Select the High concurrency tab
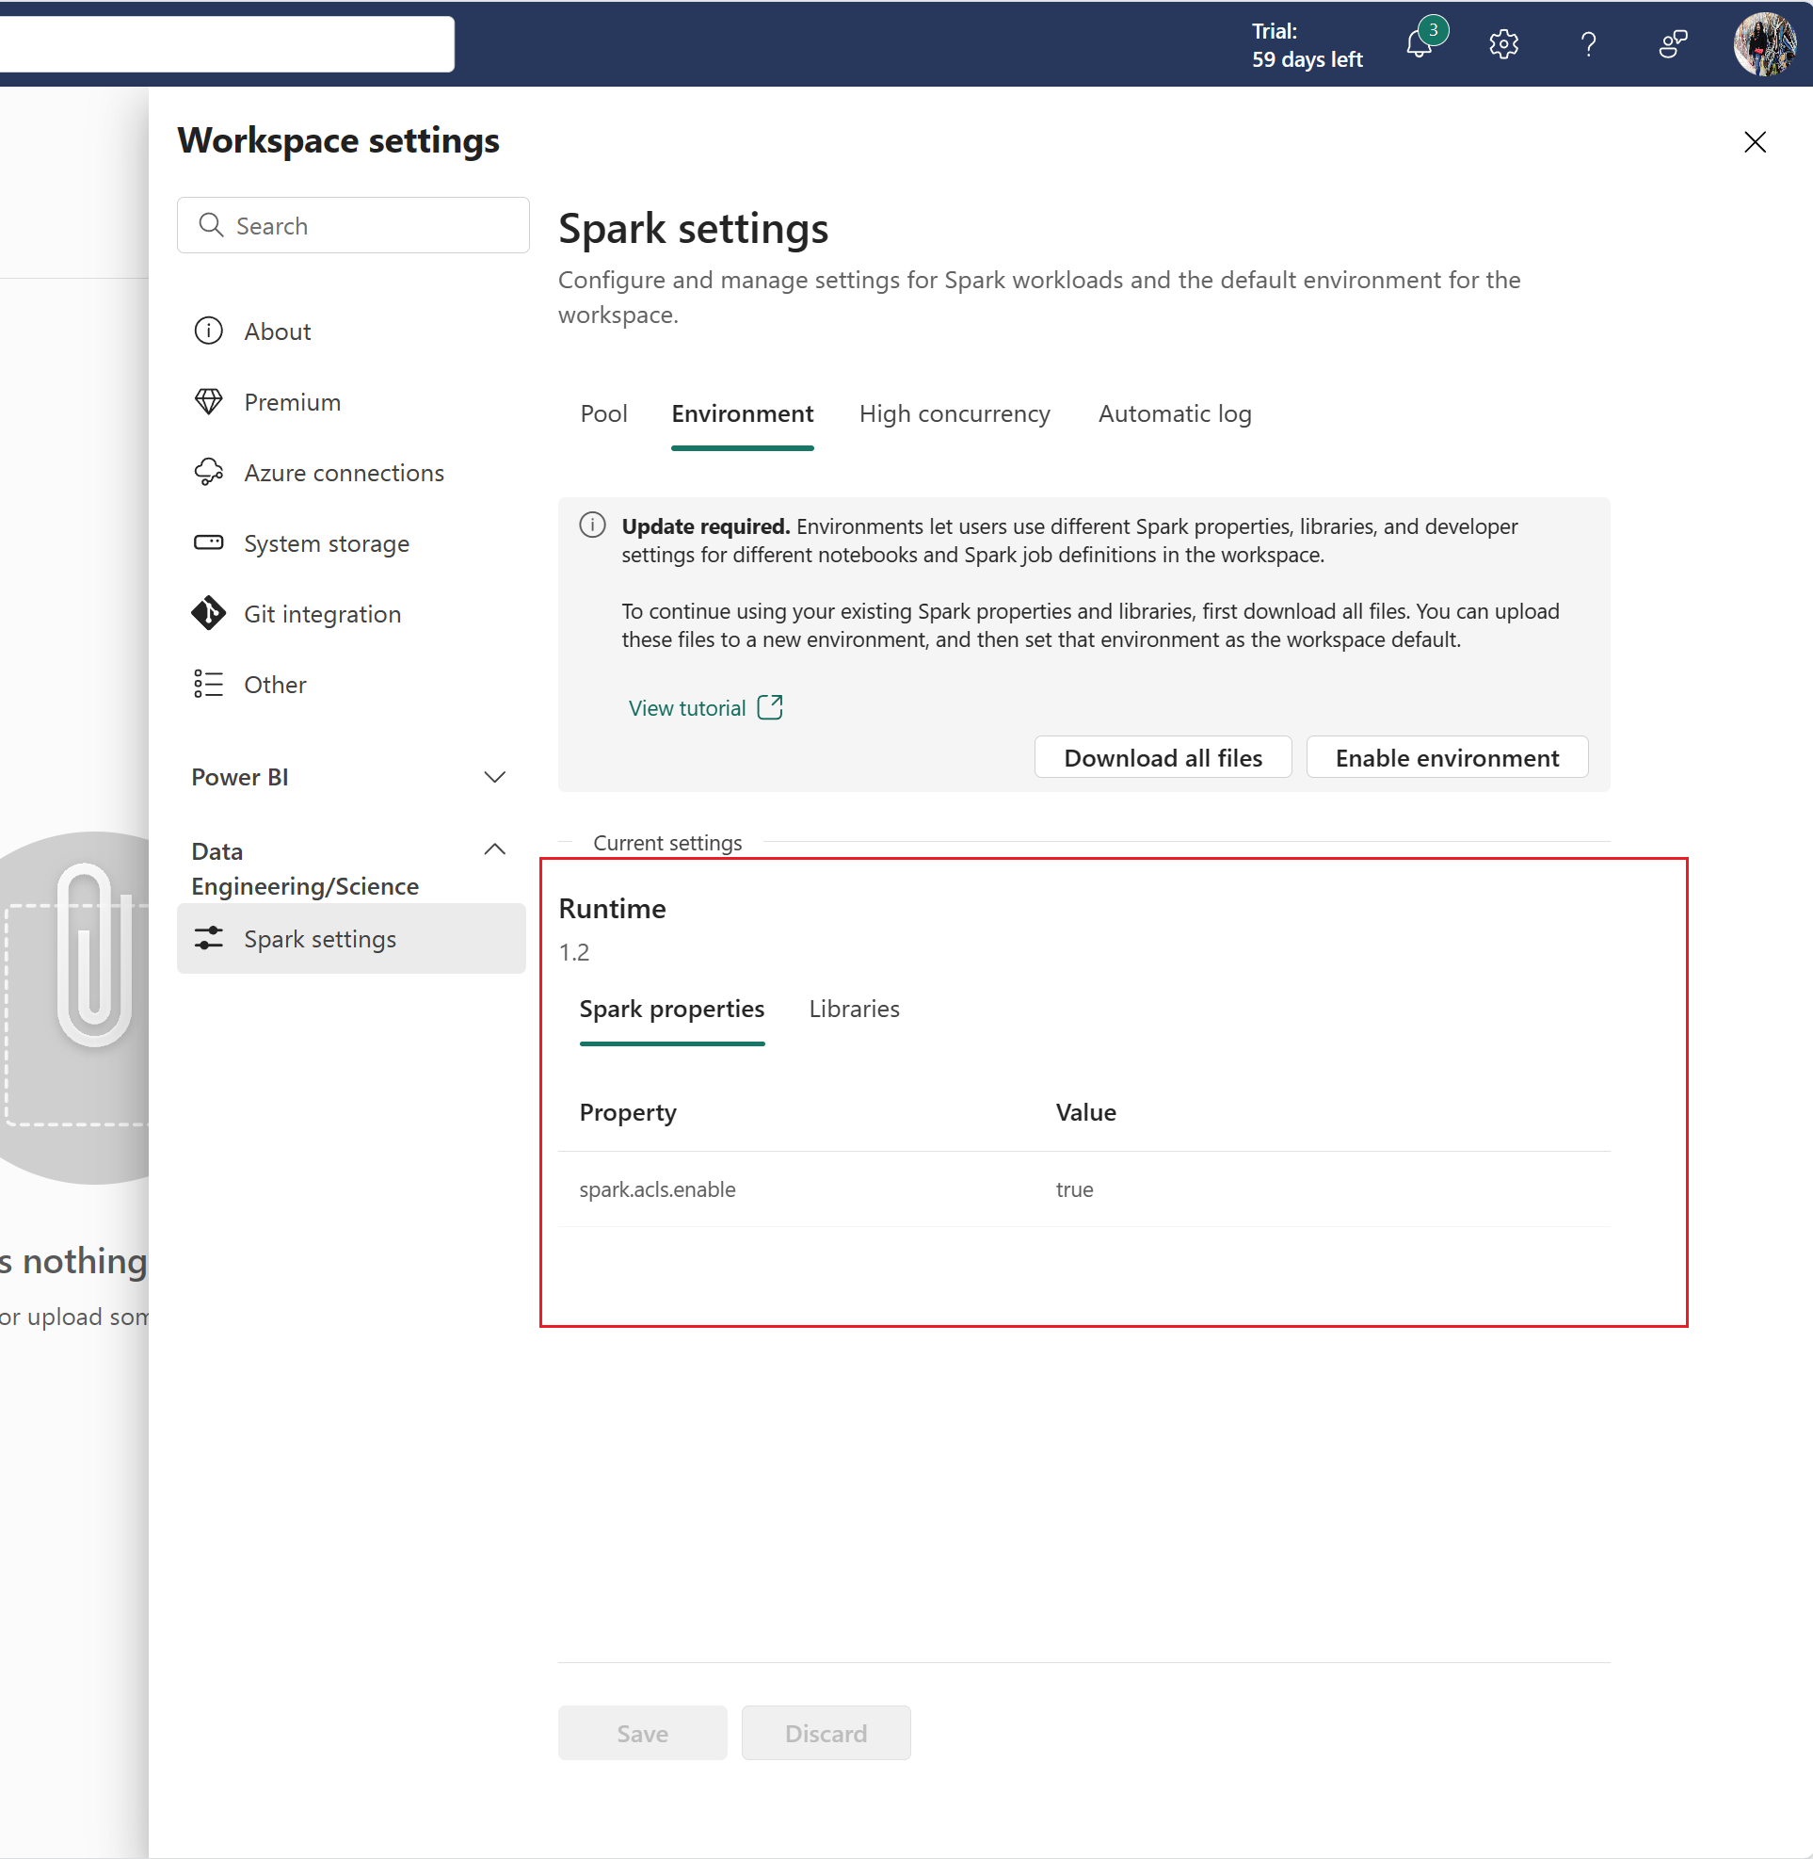Image resolution: width=1813 pixels, height=1859 pixels. (x=955, y=413)
